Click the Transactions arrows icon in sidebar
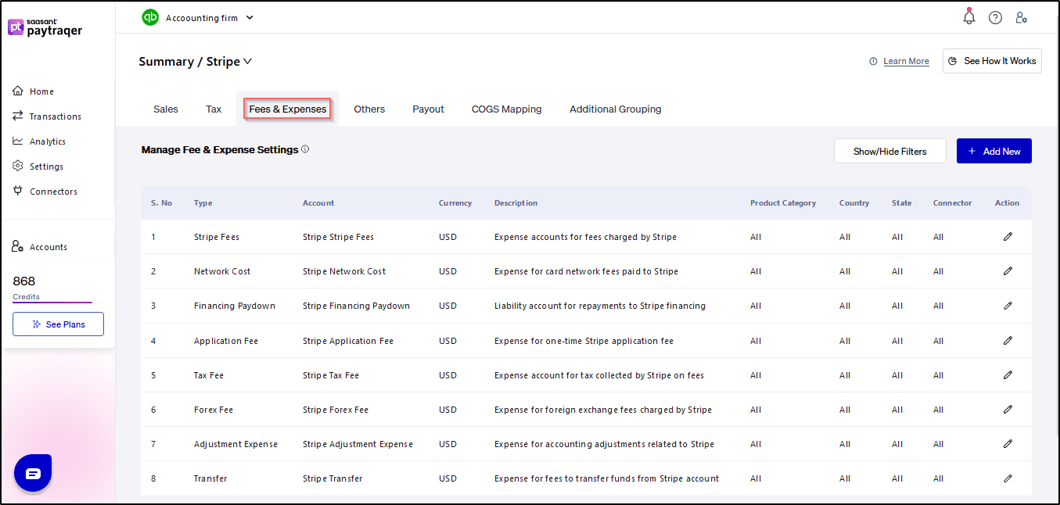The width and height of the screenshot is (1060, 505). coord(18,116)
